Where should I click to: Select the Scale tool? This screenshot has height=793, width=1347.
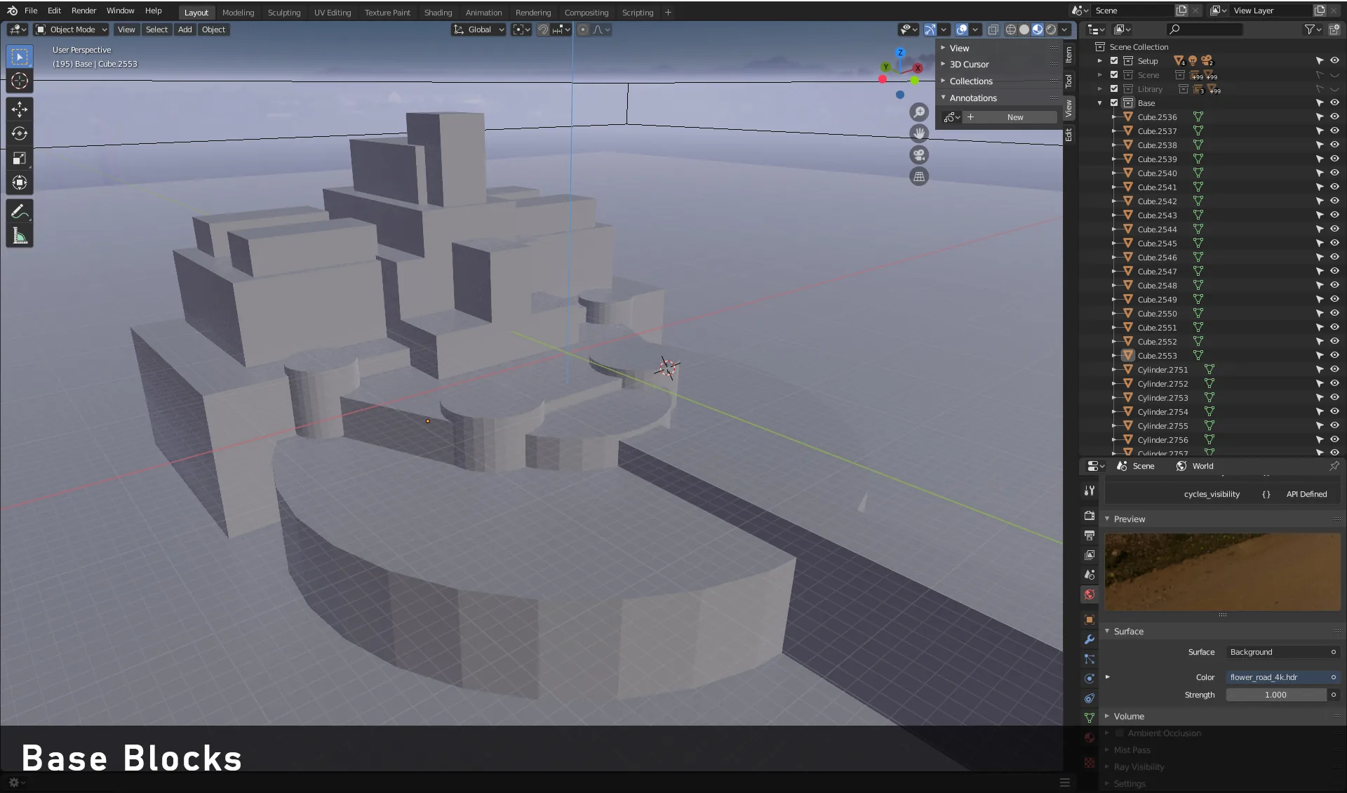[20, 158]
